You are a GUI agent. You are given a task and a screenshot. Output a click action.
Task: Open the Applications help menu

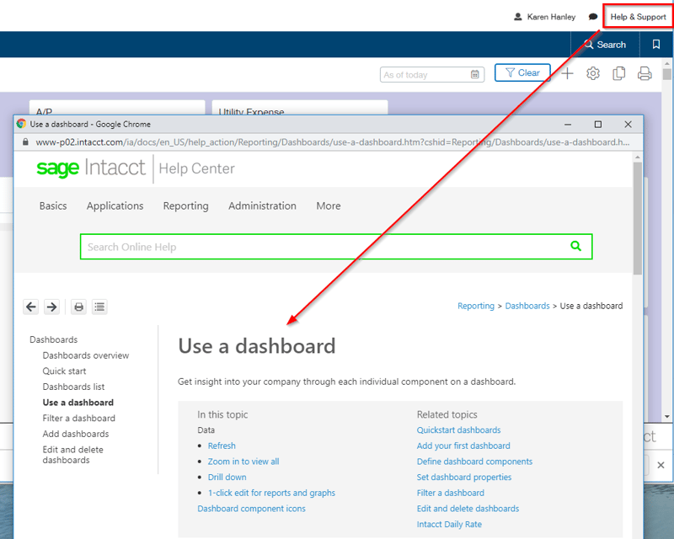click(115, 206)
